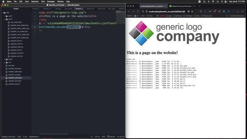Viewport: 247px width, 139px height.
Task: Open the Apple menu
Action: [x=3, y=2]
